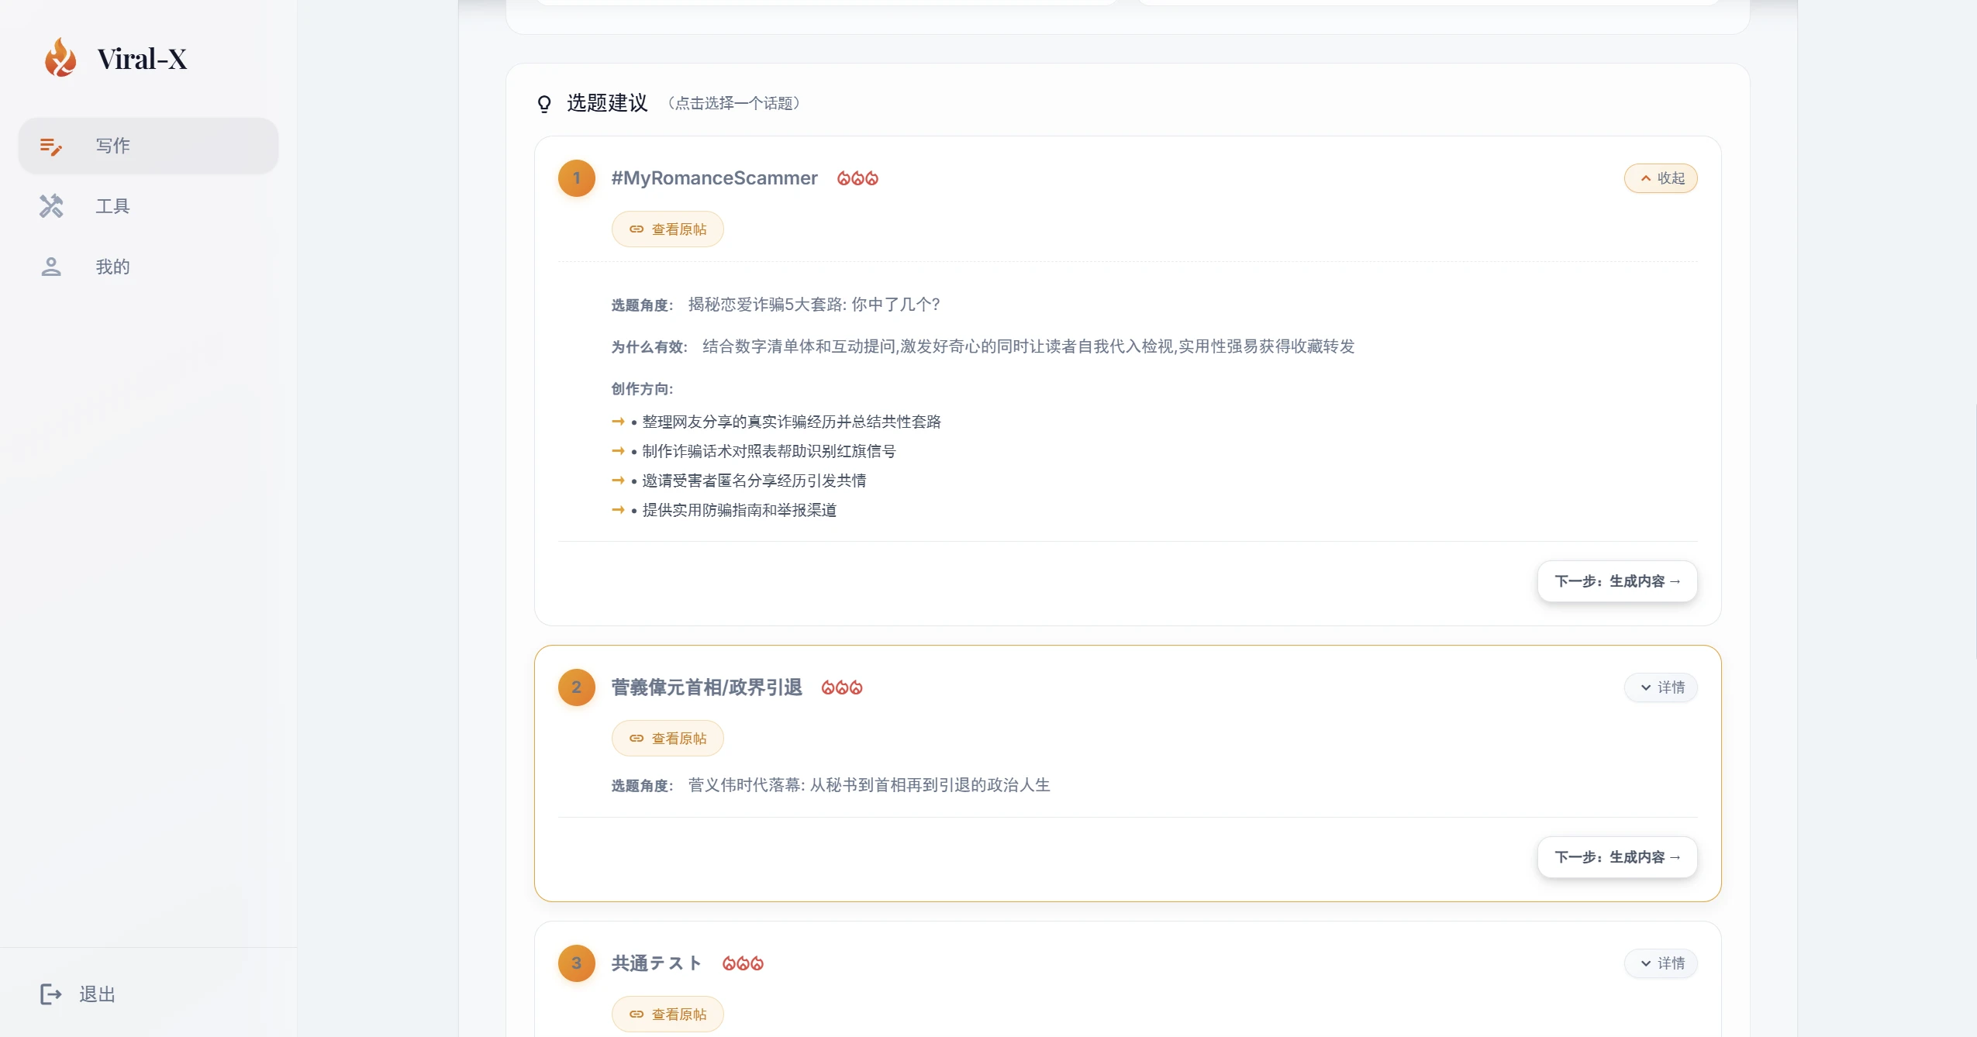
Task: Click the number 2 badge on second topic
Action: point(577,687)
